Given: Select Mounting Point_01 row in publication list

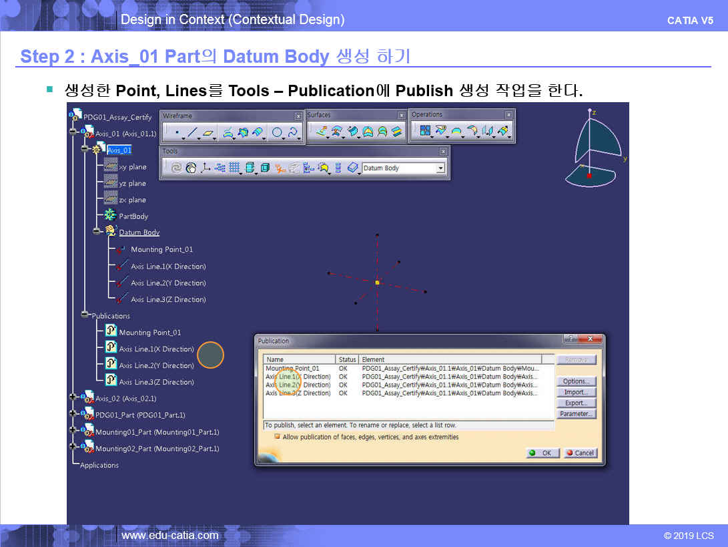Looking at the screenshot, I should click(292, 368).
